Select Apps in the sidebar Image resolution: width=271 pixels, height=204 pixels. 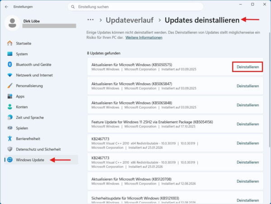41,96
